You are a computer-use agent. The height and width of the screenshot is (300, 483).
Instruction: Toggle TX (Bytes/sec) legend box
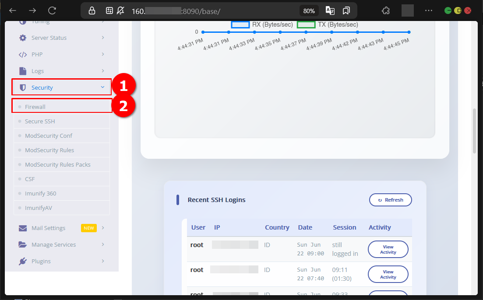click(306, 24)
